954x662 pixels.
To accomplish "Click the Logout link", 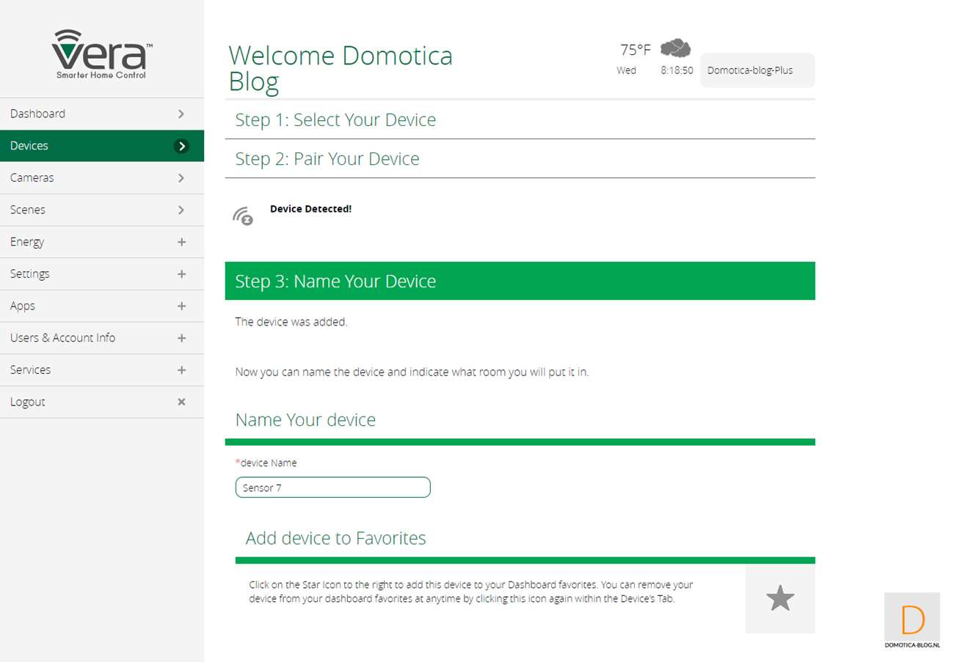I will [x=28, y=402].
